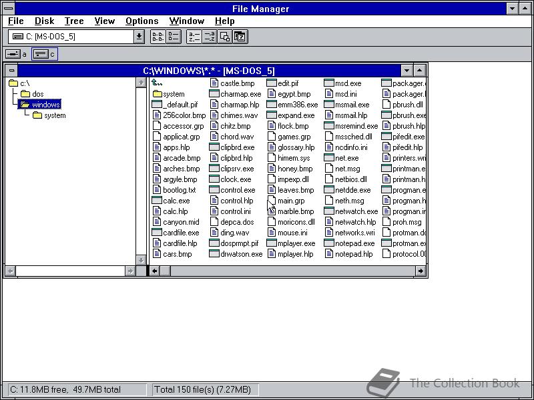Switch file view to all file details
534x400 pixels.
pos(174,37)
